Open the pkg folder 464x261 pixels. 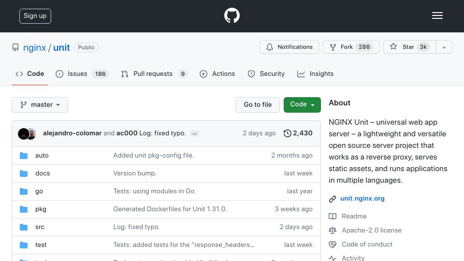41,209
